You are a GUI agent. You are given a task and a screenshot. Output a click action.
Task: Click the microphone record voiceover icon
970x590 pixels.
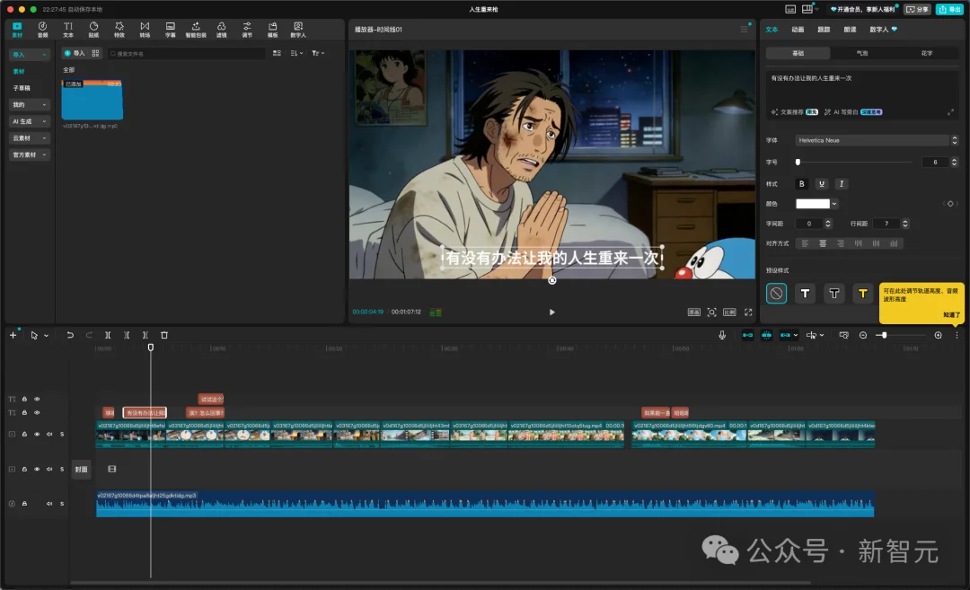coord(722,335)
